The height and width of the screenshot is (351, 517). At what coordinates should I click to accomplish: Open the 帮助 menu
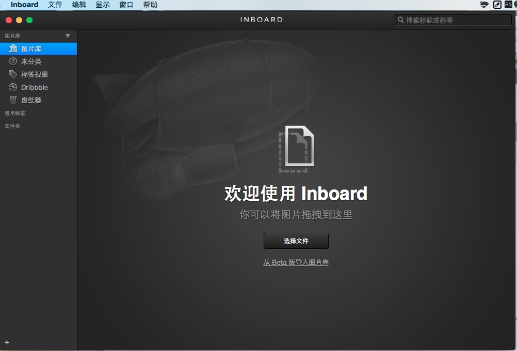(x=150, y=5)
